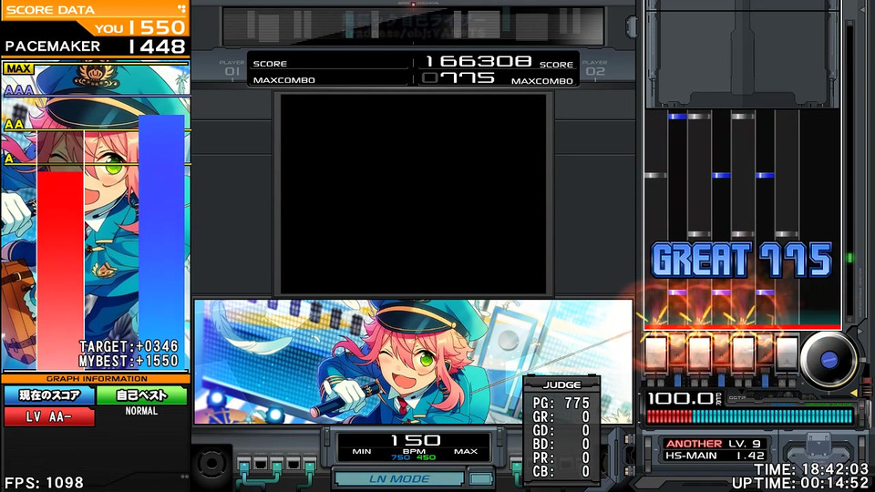Click the green lamp beside the note lanes
The width and height of the screenshot is (875, 492).
tap(850, 258)
